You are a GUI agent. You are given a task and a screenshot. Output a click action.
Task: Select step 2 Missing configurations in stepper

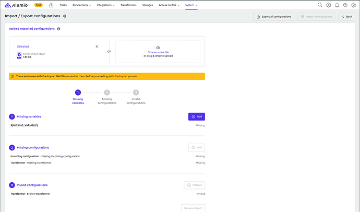point(106,92)
